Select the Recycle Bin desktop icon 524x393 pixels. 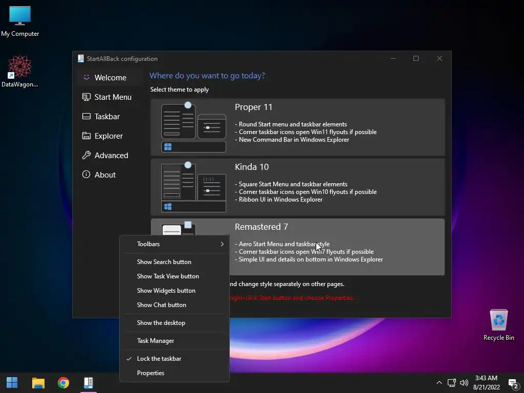click(498, 325)
